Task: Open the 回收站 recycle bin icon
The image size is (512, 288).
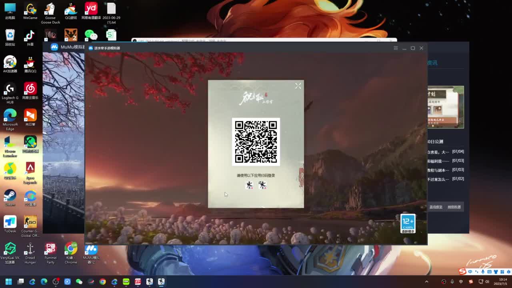Action: (10, 38)
